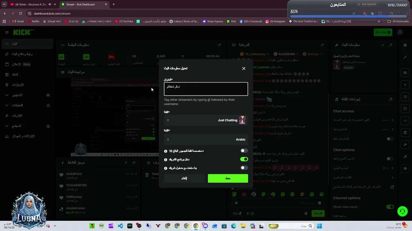Switch to the Tallela - AbuJuma browser tab

pos(33,4)
